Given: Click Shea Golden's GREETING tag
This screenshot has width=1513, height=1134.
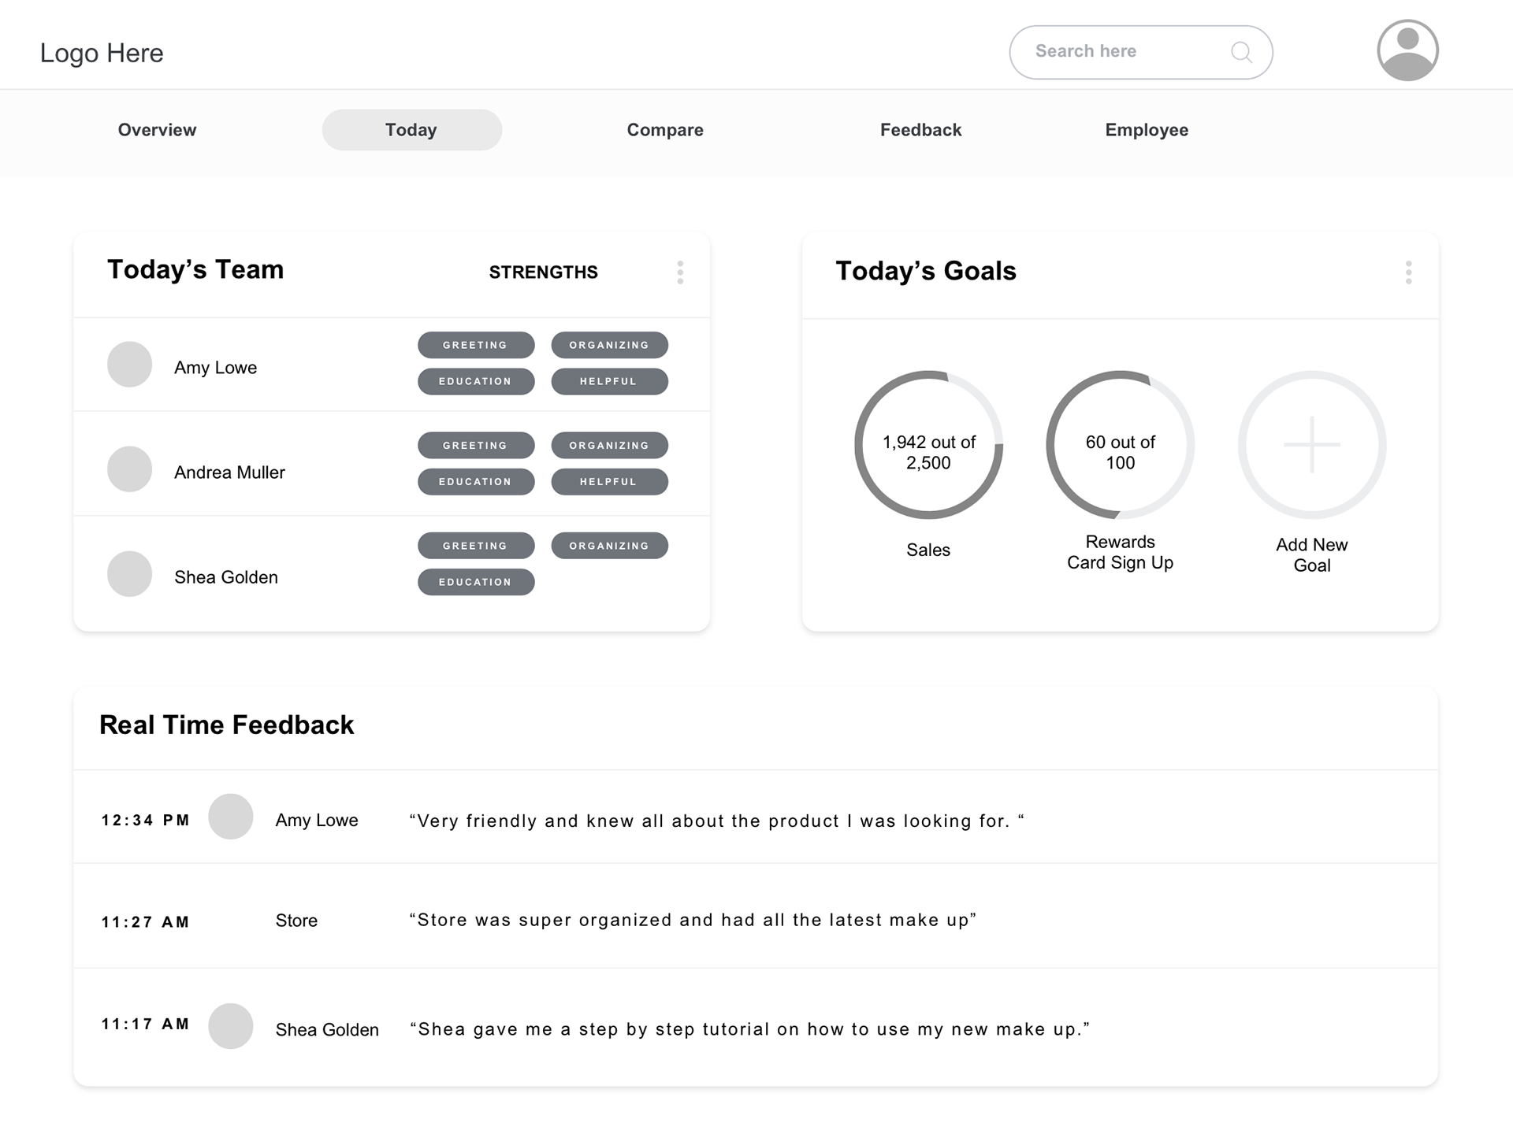Looking at the screenshot, I should click(476, 546).
